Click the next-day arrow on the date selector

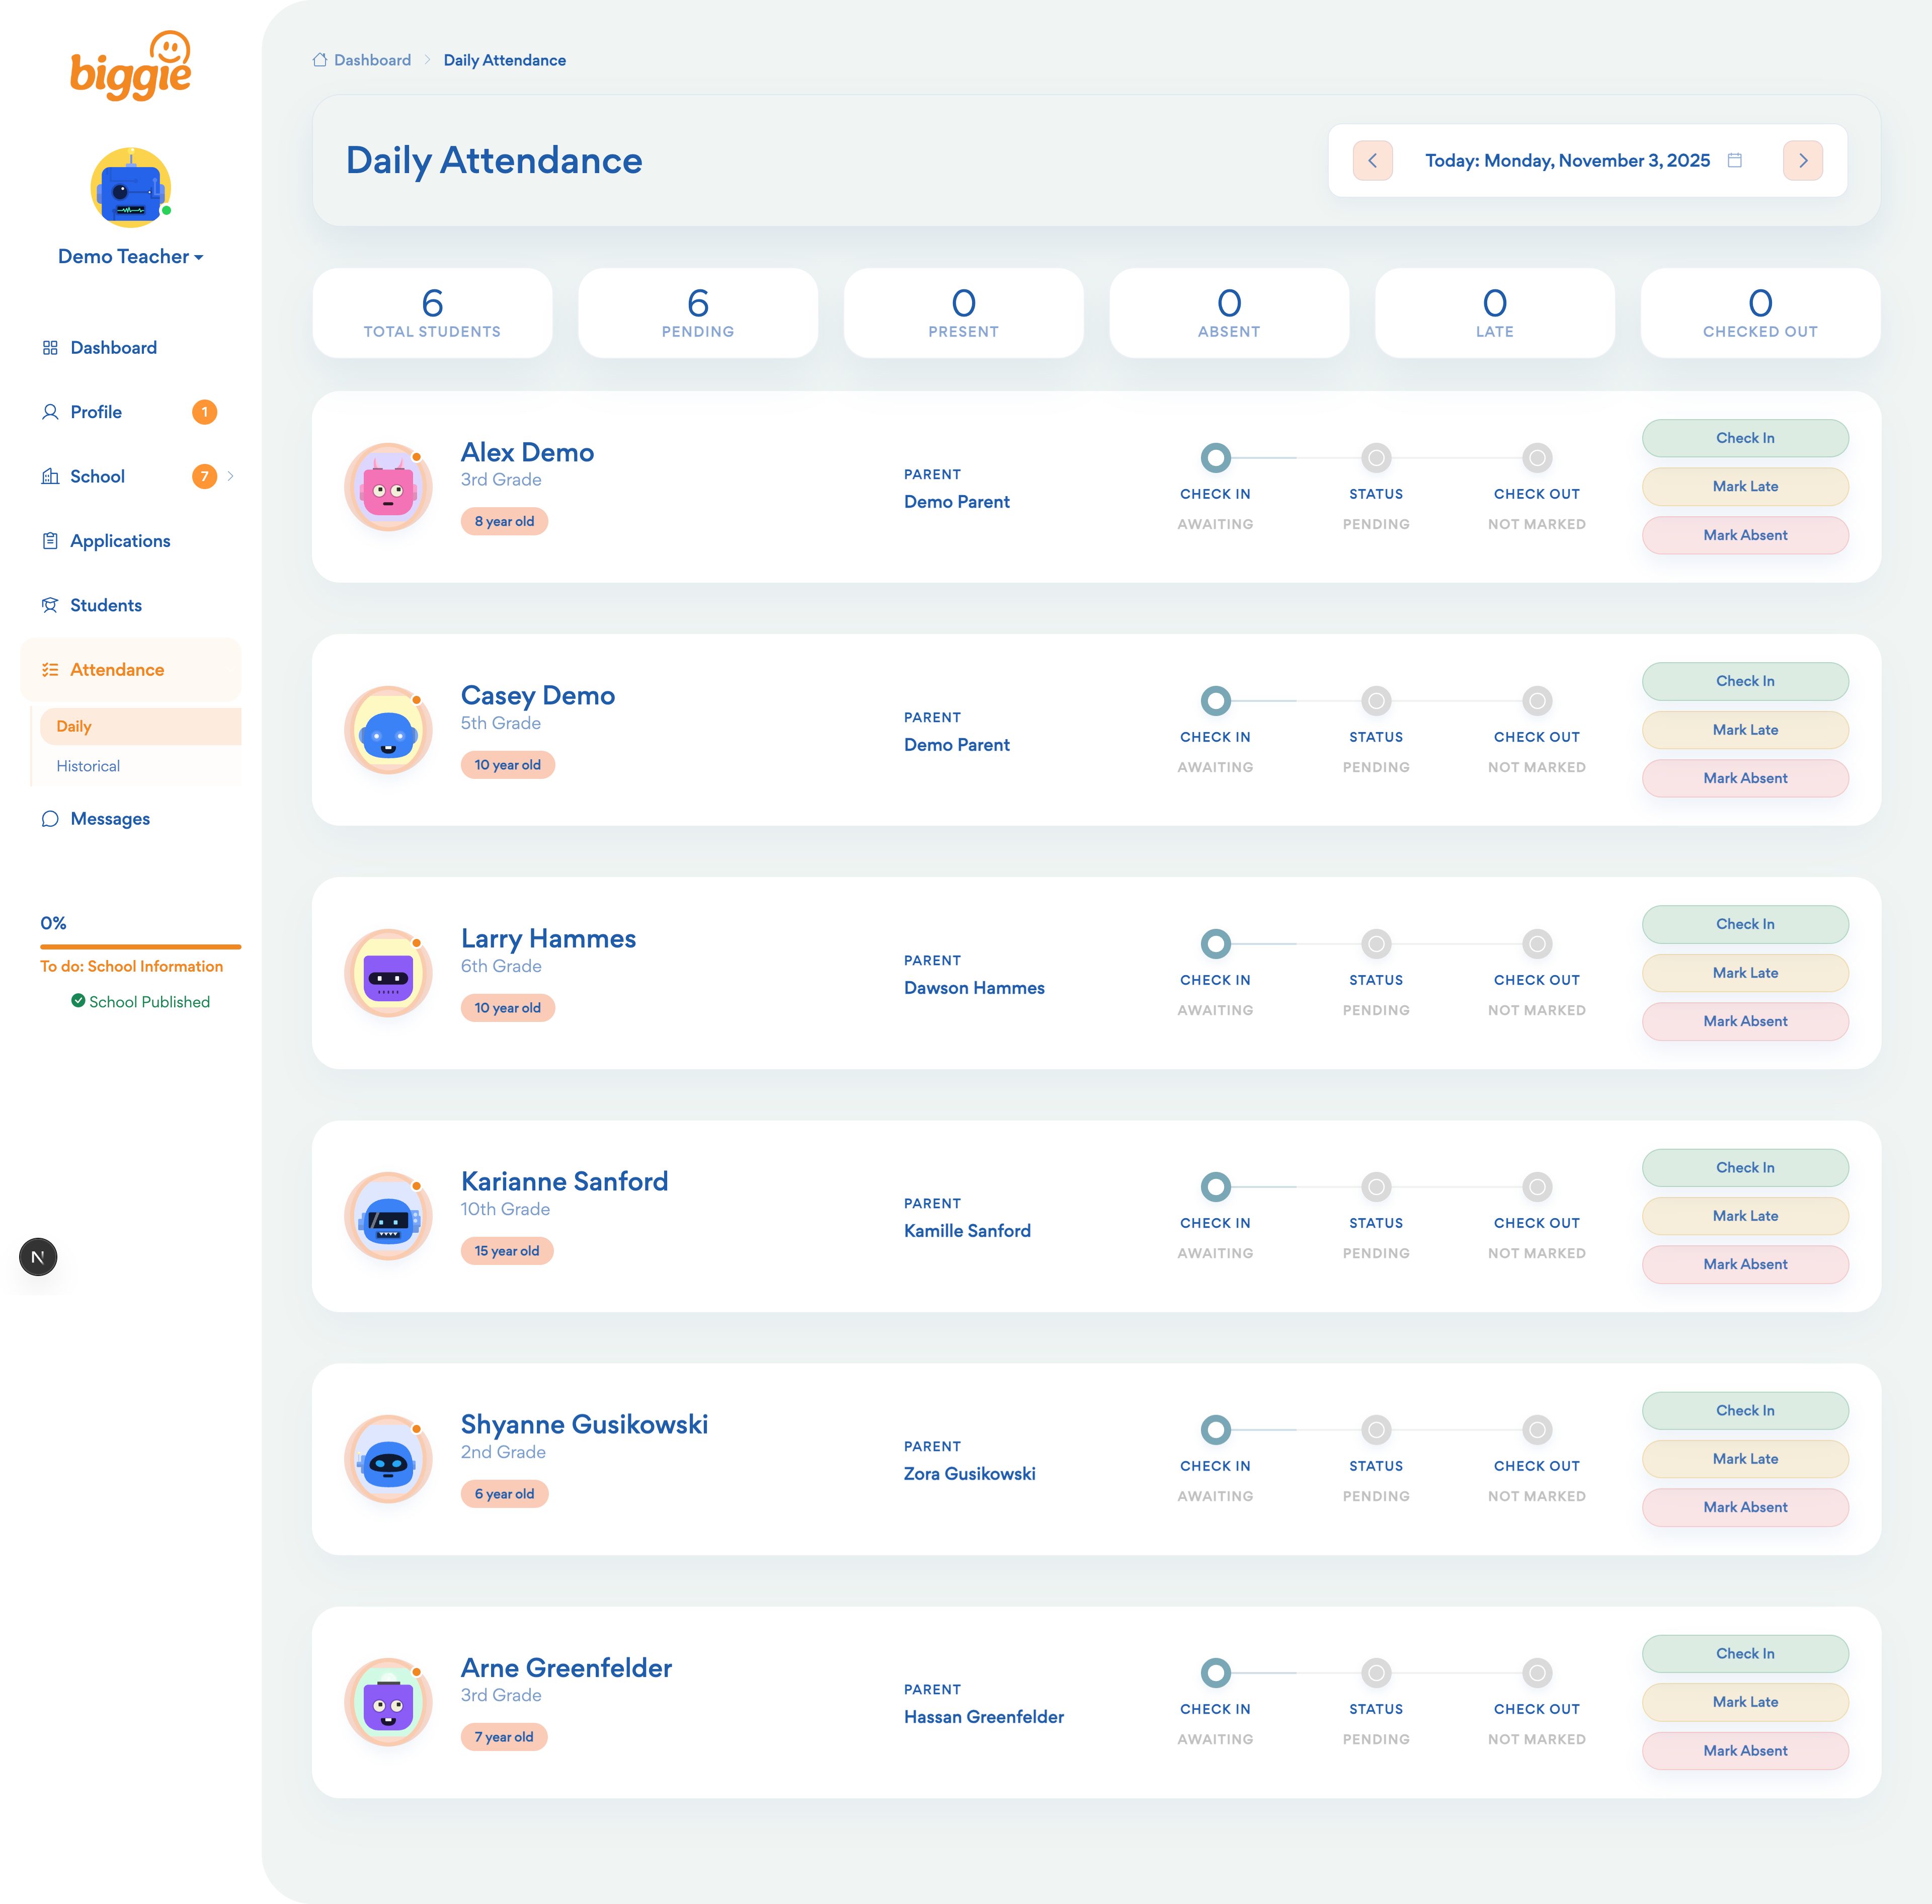click(1802, 160)
